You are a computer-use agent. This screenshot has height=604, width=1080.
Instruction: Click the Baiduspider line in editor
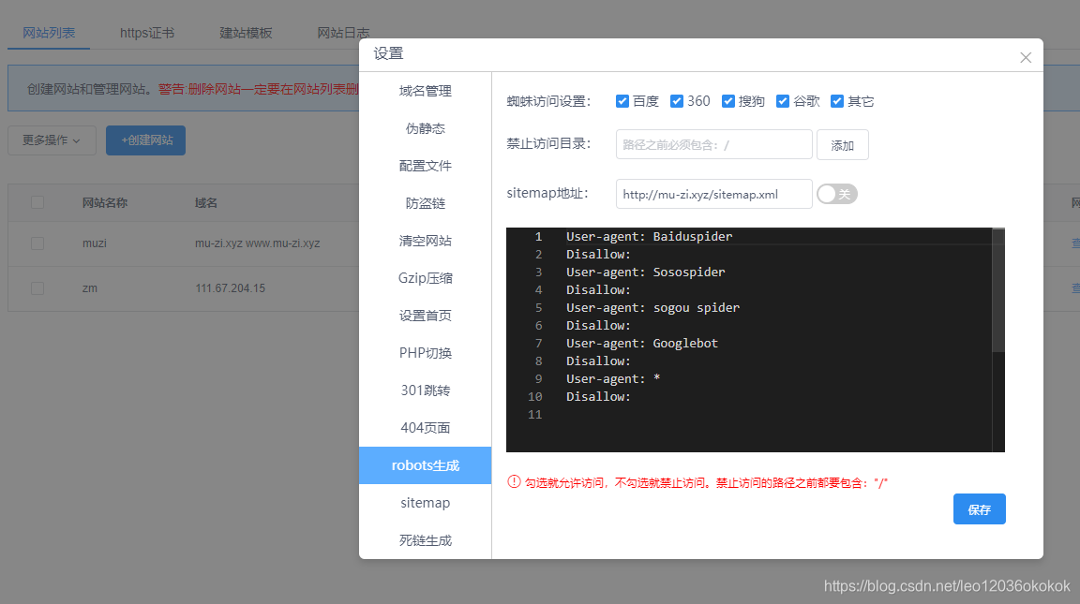649,237
